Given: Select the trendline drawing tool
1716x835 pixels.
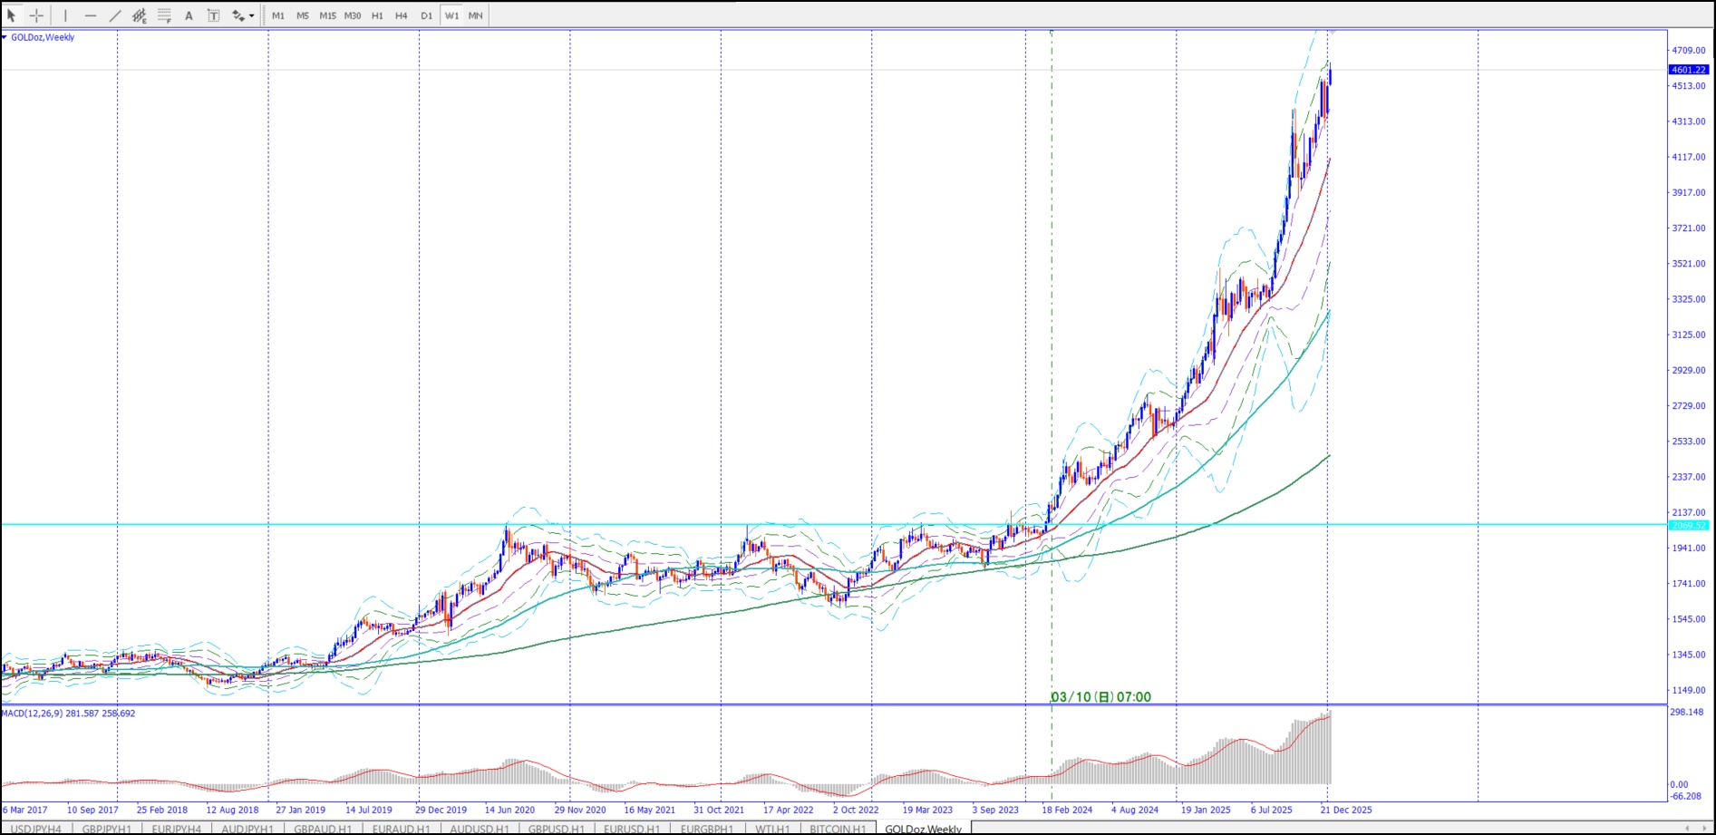Looking at the screenshot, I should [x=115, y=15].
